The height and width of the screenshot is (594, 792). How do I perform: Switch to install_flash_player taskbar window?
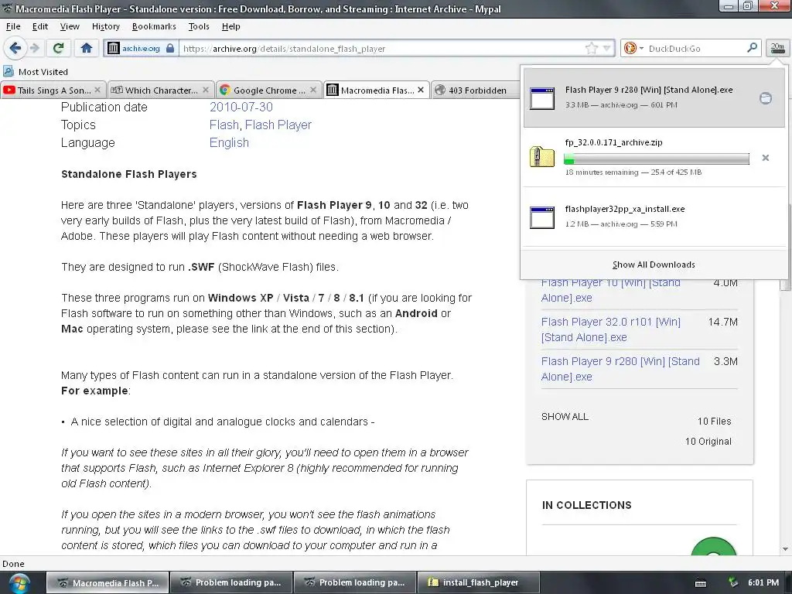[478, 582]
